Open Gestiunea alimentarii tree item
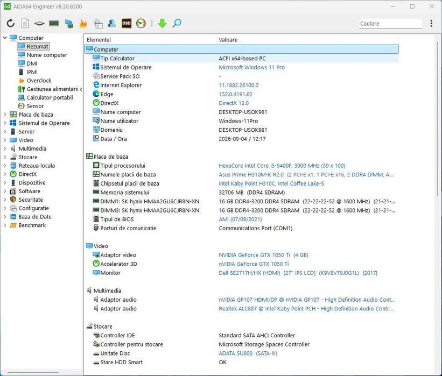This screenshot has width=442, height=376. [54, 89]
